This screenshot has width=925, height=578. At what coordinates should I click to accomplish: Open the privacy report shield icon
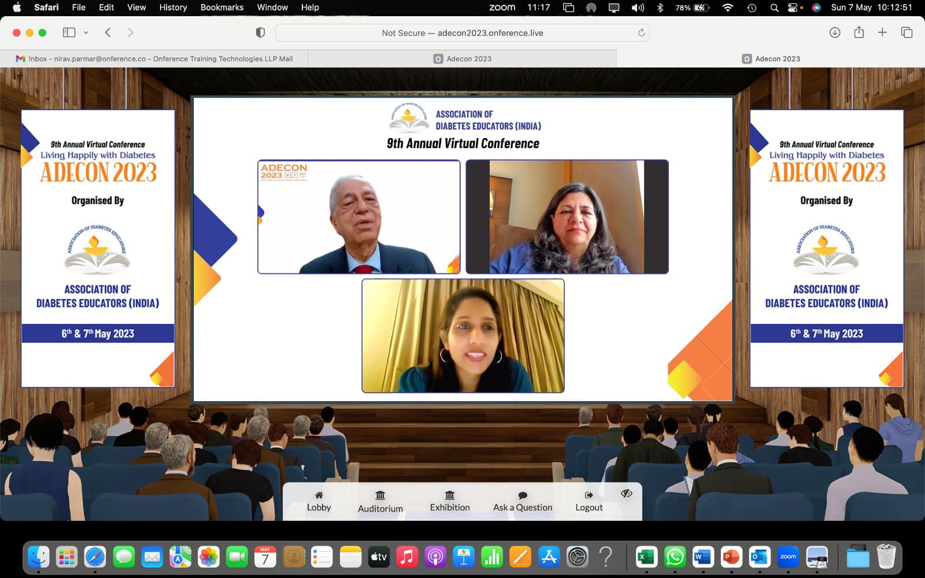(260, 33)
